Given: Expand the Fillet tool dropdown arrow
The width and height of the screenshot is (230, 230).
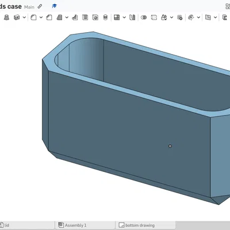Looking at the screenshot, I should [41, 17].
